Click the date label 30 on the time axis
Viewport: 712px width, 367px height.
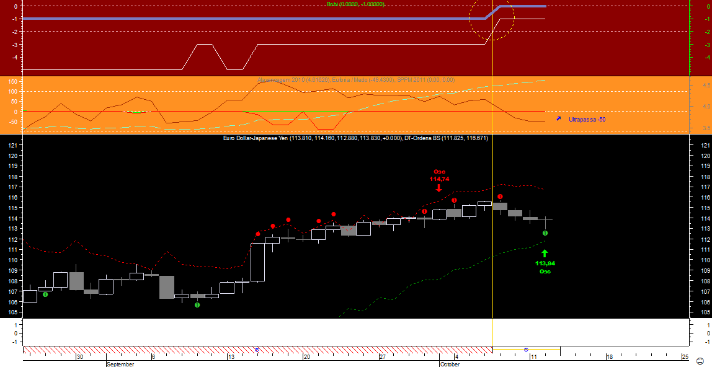(x=80, y=357)
